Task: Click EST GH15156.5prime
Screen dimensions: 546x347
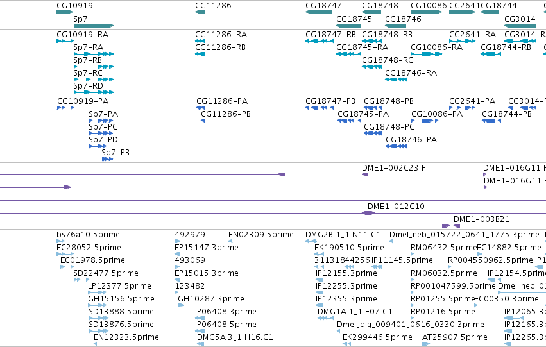Action: (121, 299)
